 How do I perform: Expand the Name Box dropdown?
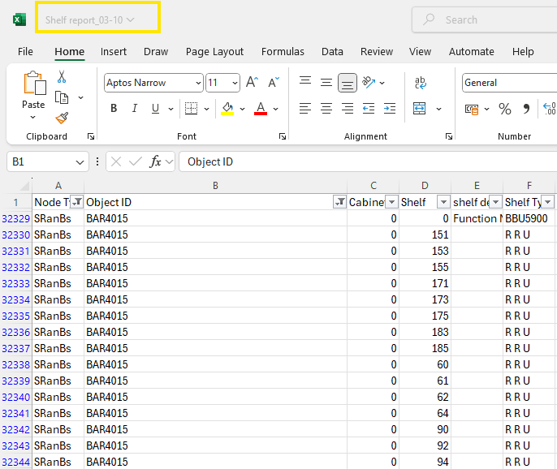(80, 161)
